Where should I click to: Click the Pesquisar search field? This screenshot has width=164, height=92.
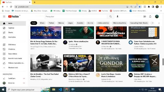[x=76, y=16]
